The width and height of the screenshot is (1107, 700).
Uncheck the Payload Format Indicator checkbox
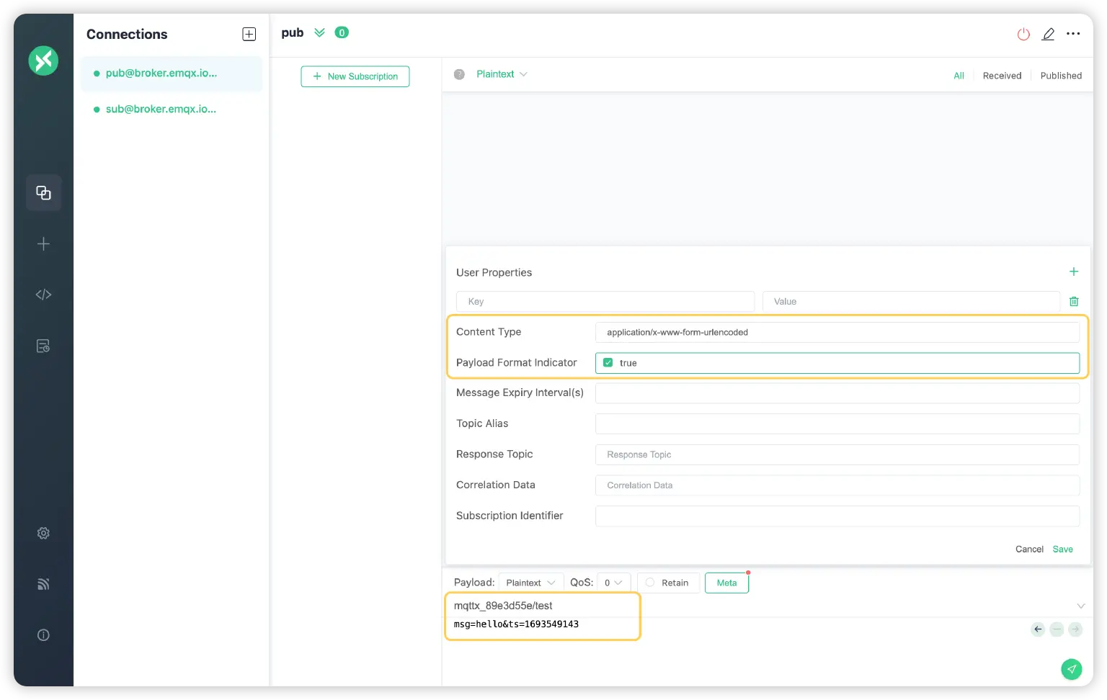608,363
